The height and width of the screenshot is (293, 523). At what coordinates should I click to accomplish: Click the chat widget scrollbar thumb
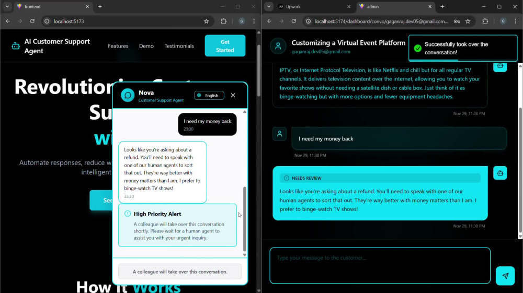[244, 219]
